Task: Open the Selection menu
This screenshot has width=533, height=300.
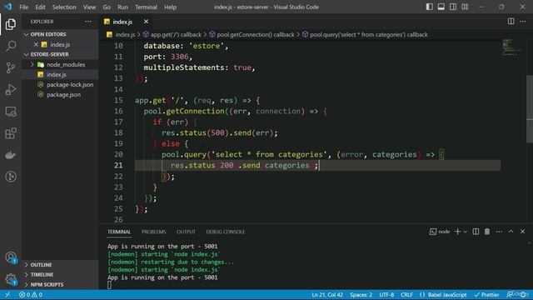Action: (64, 7)
